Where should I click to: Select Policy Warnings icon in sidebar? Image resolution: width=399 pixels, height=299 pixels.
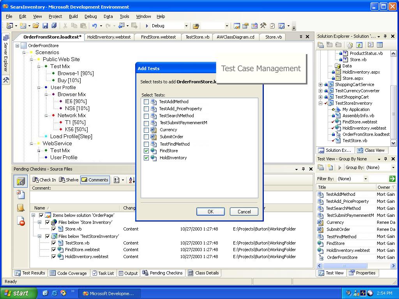pyautogui.click(x=21, y=221)
